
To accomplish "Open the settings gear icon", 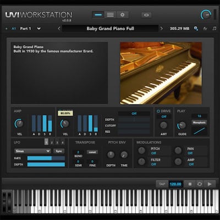I will click(x=122, y=15).
